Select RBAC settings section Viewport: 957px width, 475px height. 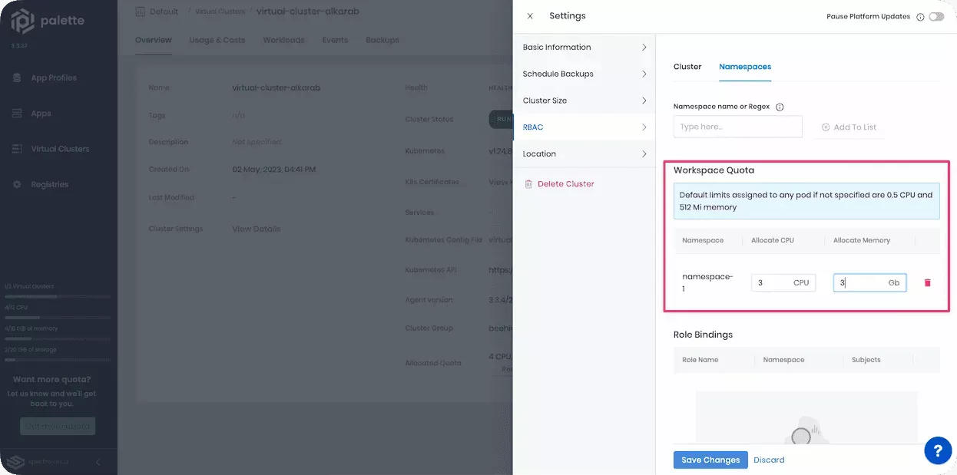click(x=584, y=127)
